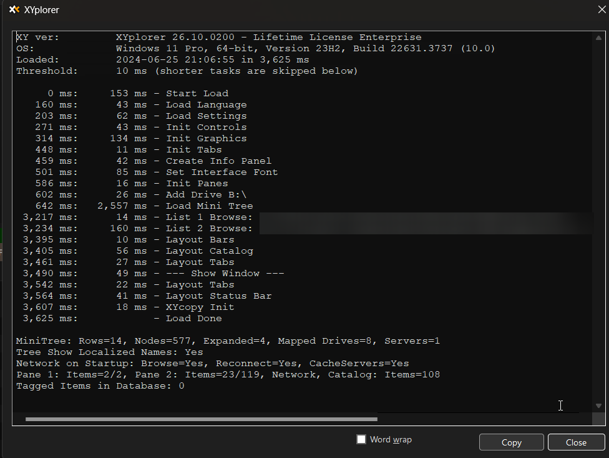Click the '2,557 ms' duration value

(x=122, y=206)
